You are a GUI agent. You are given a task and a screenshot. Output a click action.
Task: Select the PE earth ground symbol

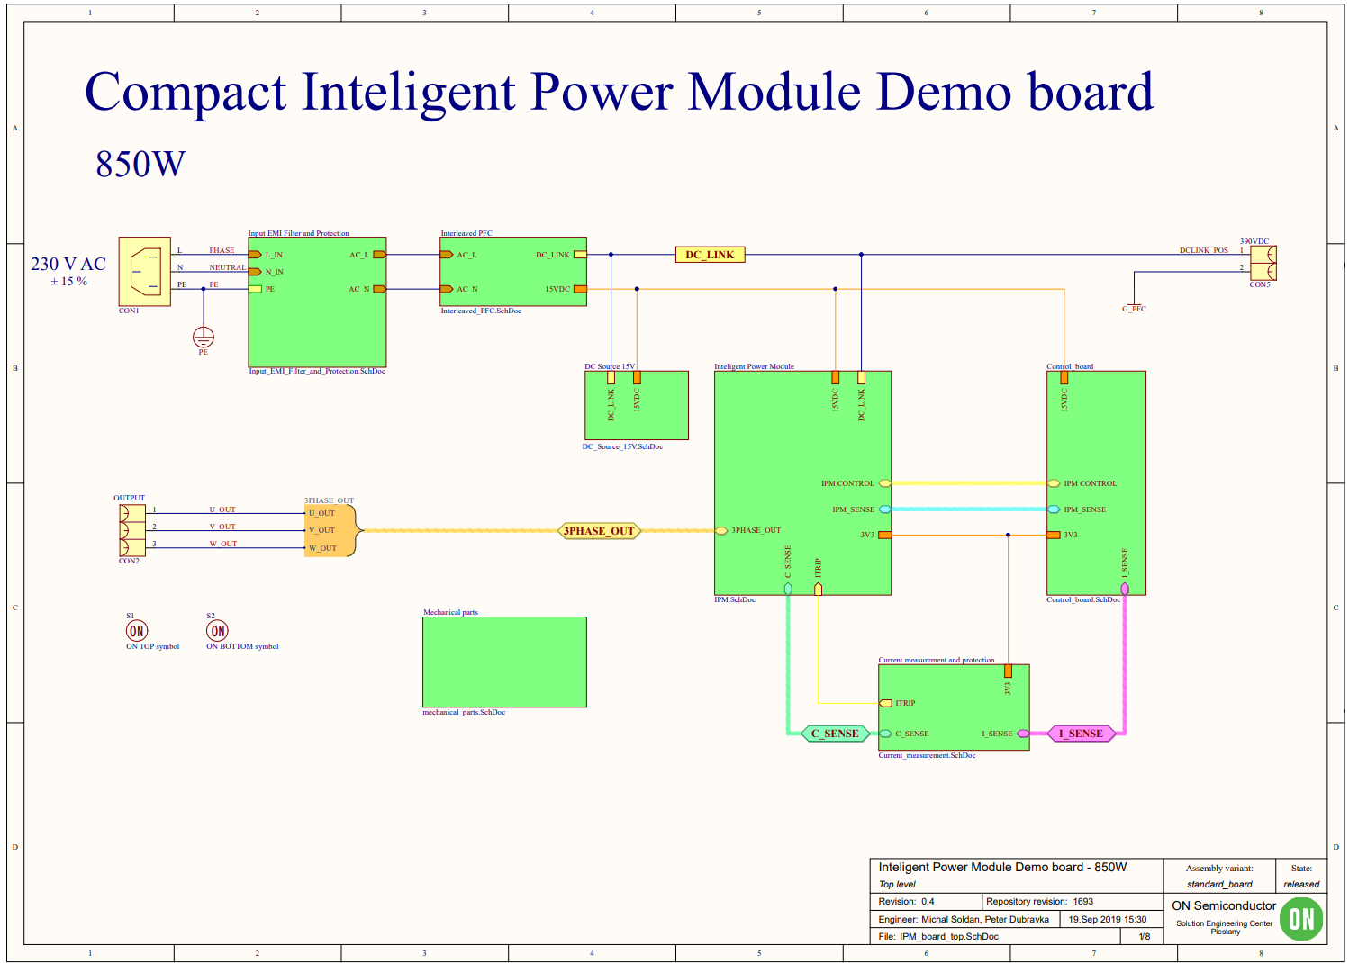pyautogui.click(x=204, y=337)
